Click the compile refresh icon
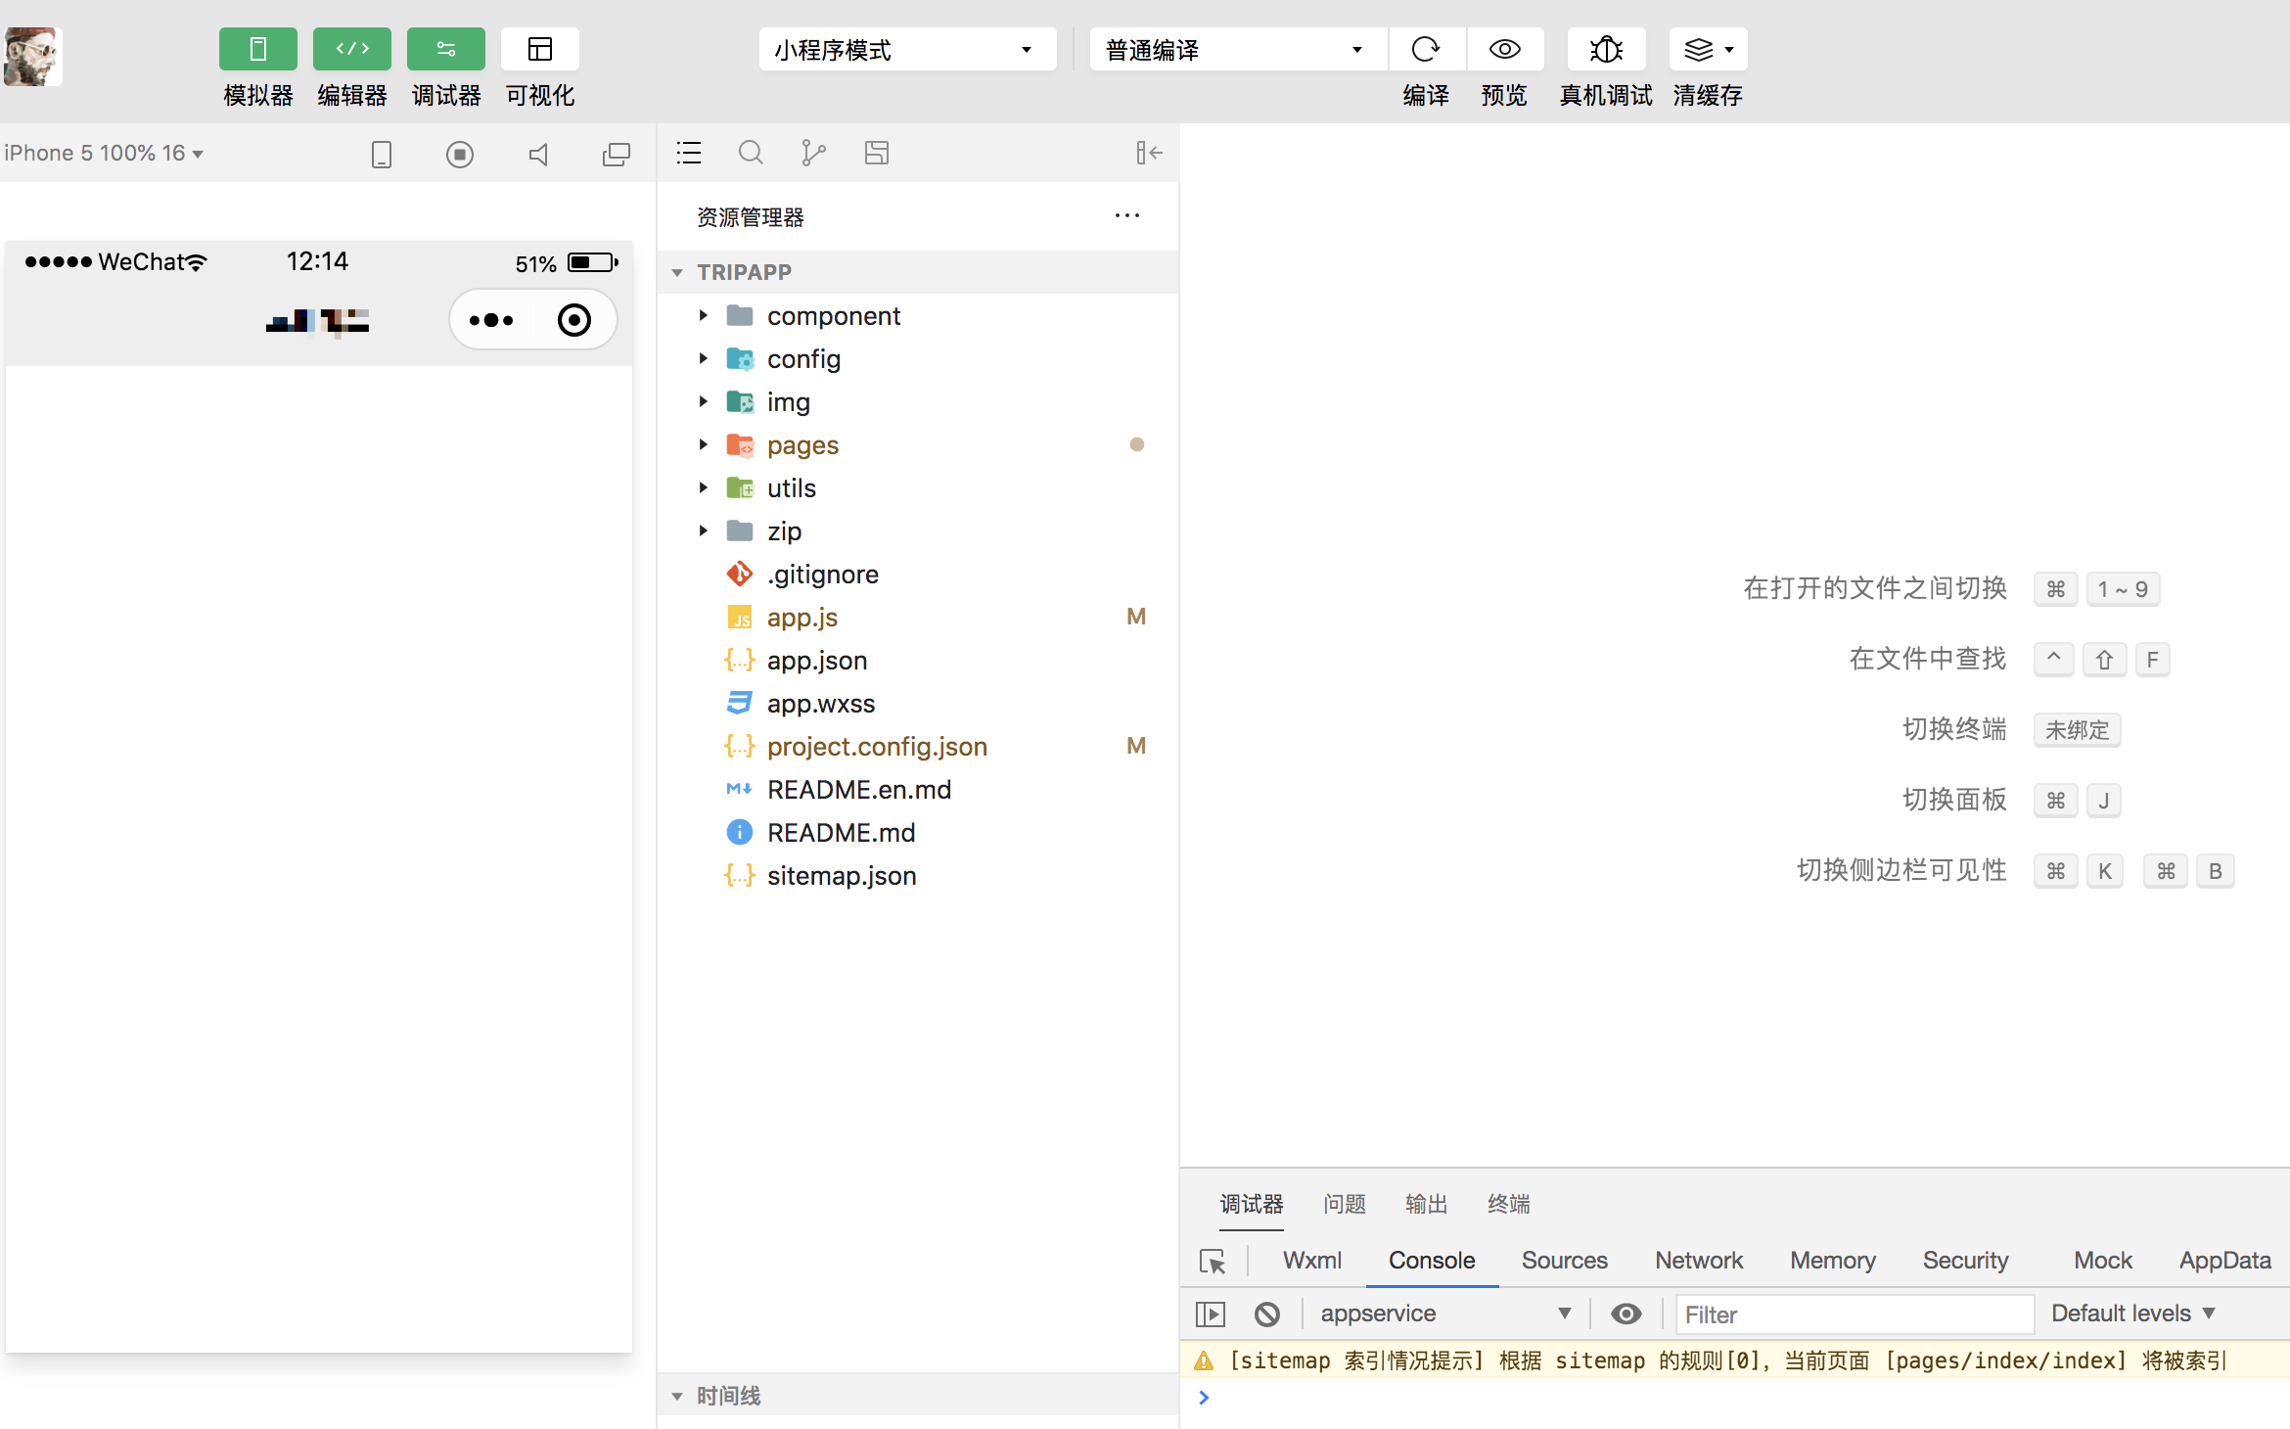2290x1429 pixels. [x=1425, y=49]
